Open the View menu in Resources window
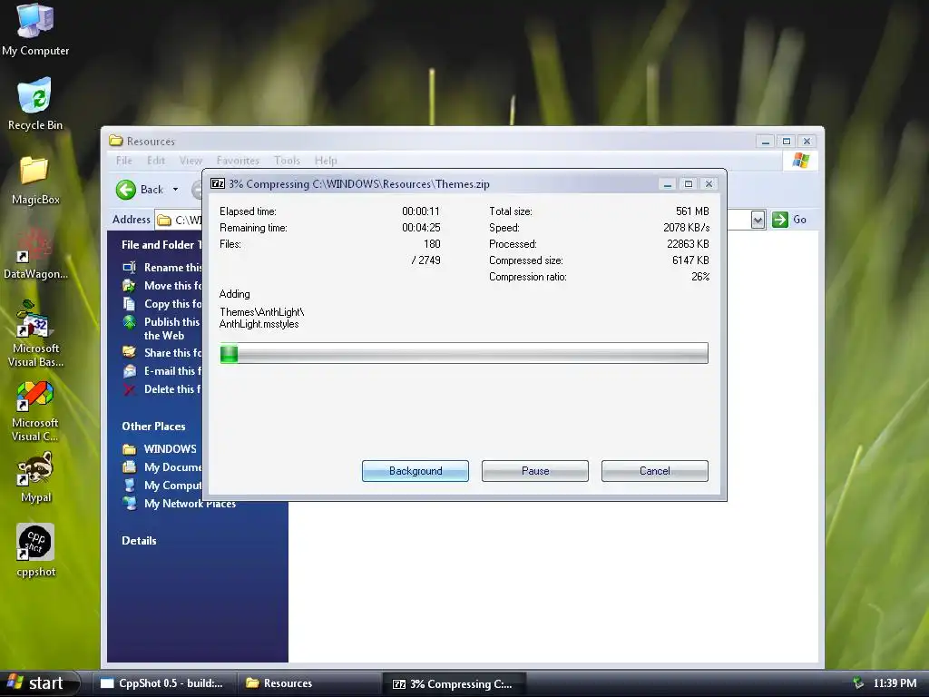This screenshot has width=929, height=697. pos(191,161)
